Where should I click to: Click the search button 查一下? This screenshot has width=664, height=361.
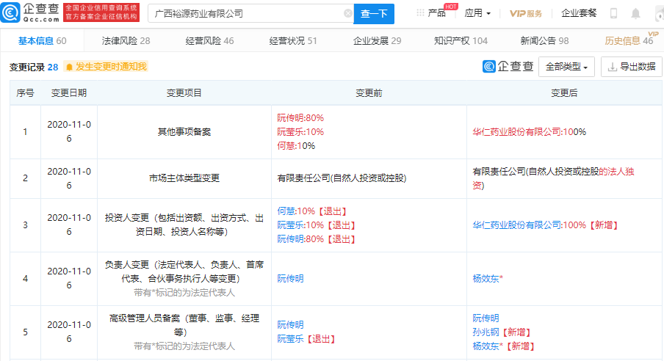tap(374, 13)
